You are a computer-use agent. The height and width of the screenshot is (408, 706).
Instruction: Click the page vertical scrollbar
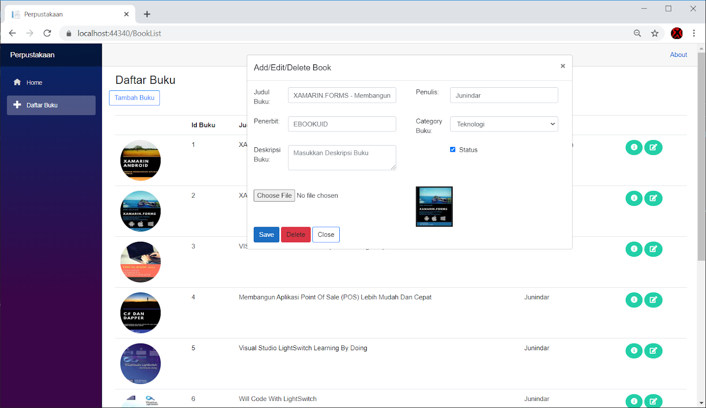click(701, 157)
